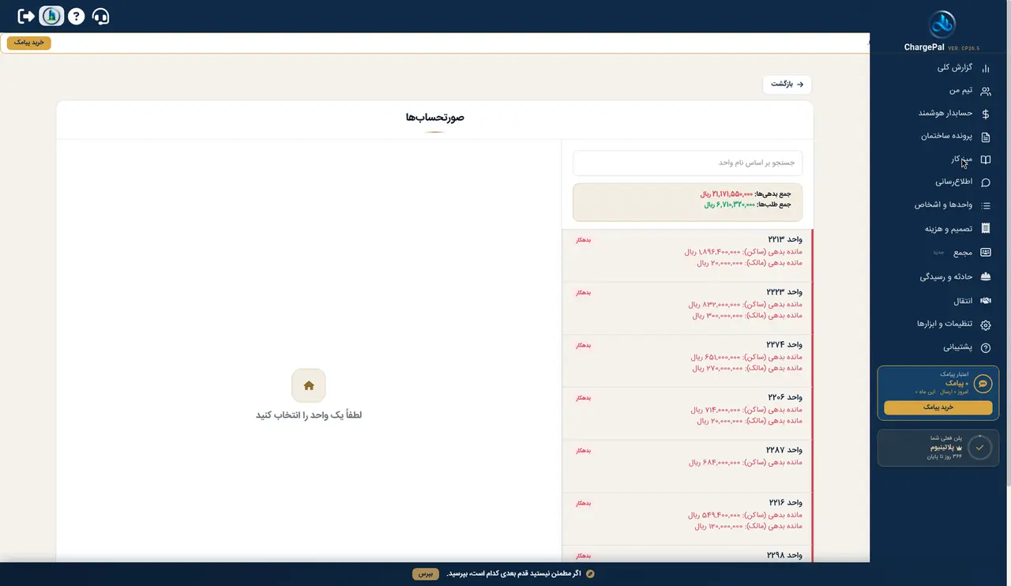Click the جمع بدهی‌ها total amount

[726, 193]
